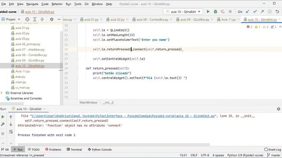Switch to aula 02.py editor tab
Screen dimensions: 282x158
(x=118, y=19)
